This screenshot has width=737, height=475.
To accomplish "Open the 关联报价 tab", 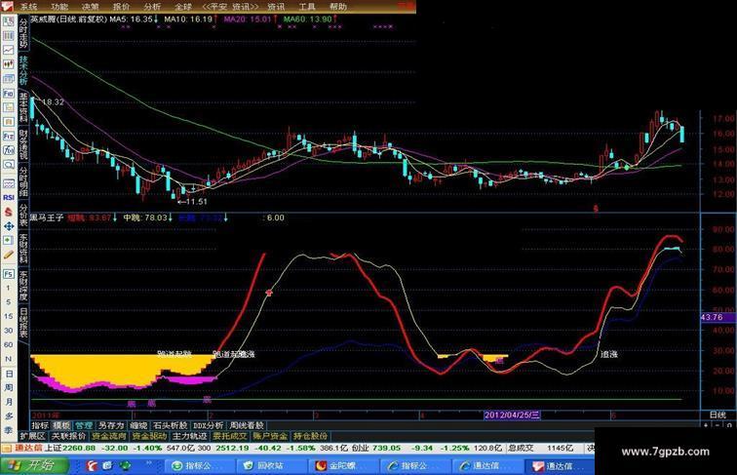I will click(x=68, y=436).
